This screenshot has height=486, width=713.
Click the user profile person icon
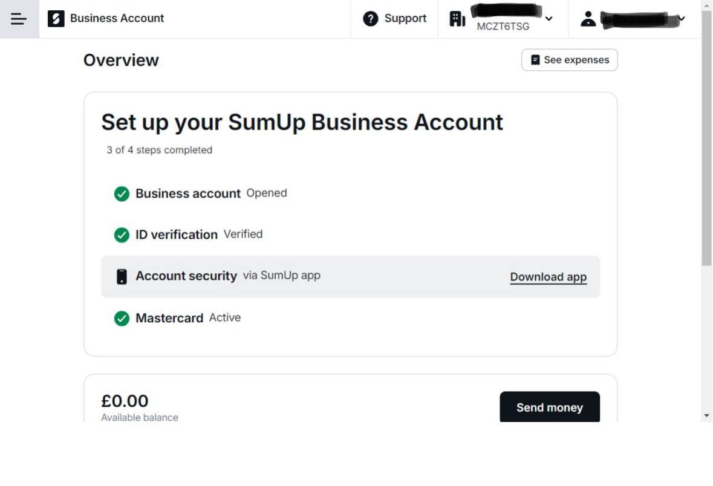click(x=588, y=19)
